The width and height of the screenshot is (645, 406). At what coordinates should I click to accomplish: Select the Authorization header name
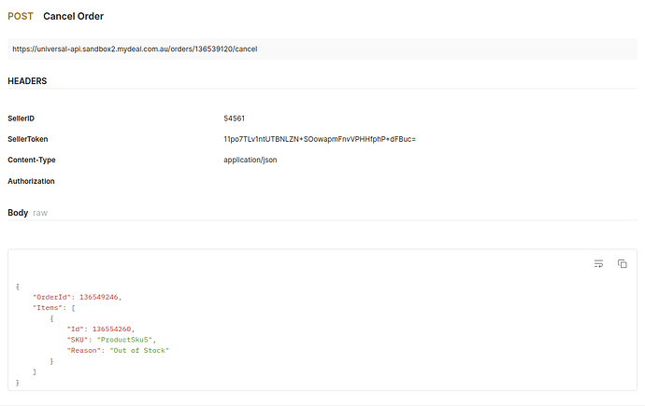[31, 181]
